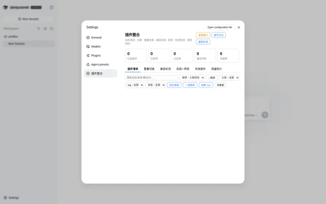Click the 同步更新 button

click(174, 85)
